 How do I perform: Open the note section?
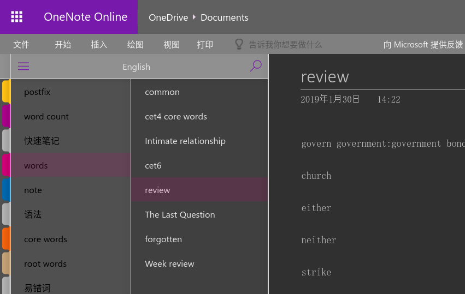point(70,190)
